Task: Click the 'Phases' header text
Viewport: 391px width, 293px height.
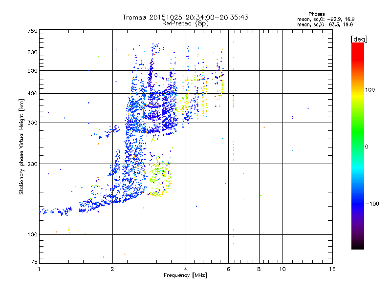Action: (x=316, y=14)
